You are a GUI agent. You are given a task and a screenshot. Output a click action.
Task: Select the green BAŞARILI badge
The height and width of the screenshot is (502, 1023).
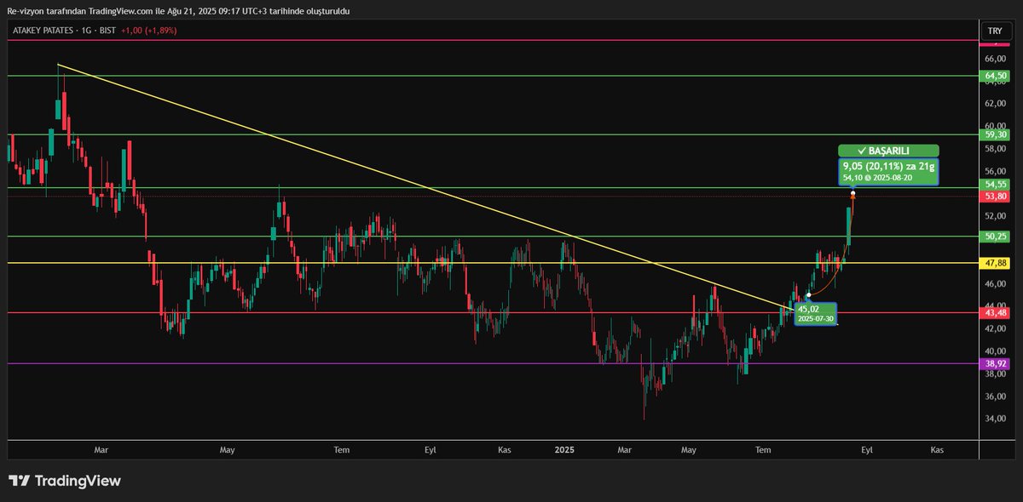(x=888, y=151)
